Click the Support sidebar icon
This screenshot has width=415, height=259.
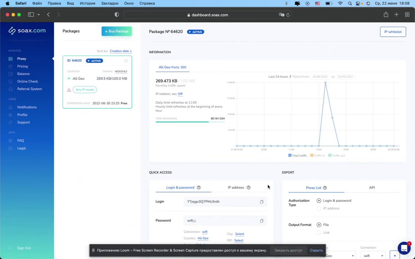[x=10, y=122]
